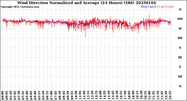Screen dimensions: 187x101
Task: Click the '08:45' time axis label
Action: coord(64,95)
